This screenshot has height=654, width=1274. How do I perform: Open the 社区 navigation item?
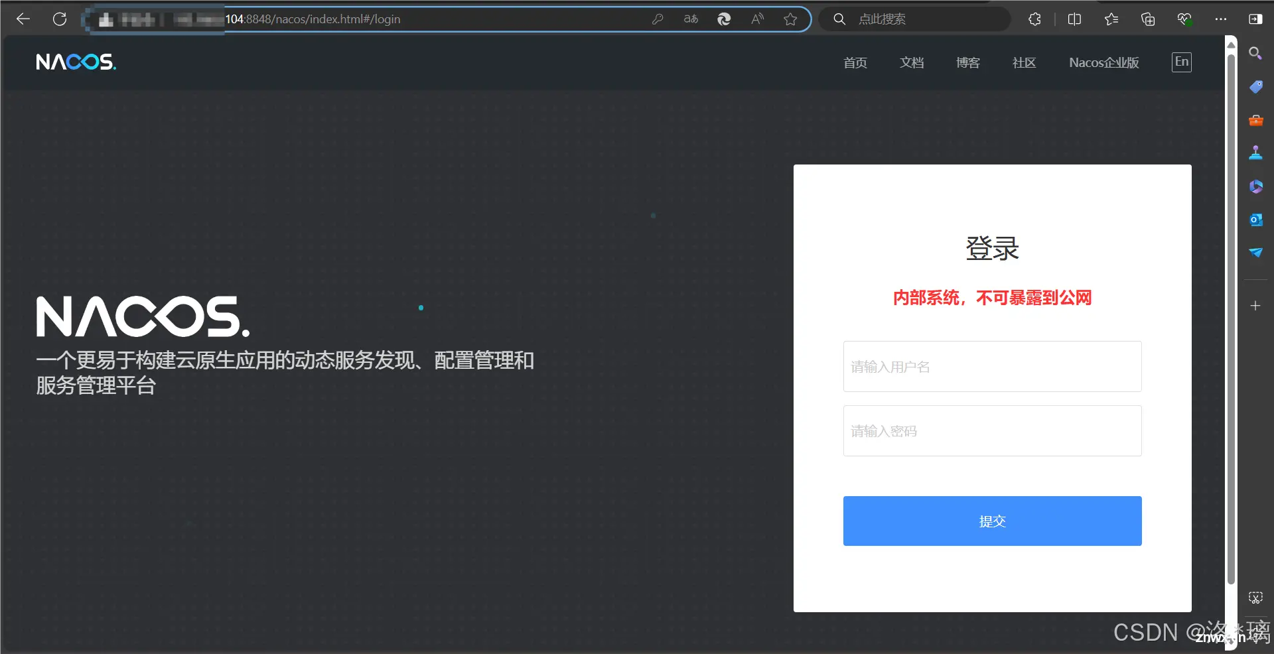(x=1024, y=62)
